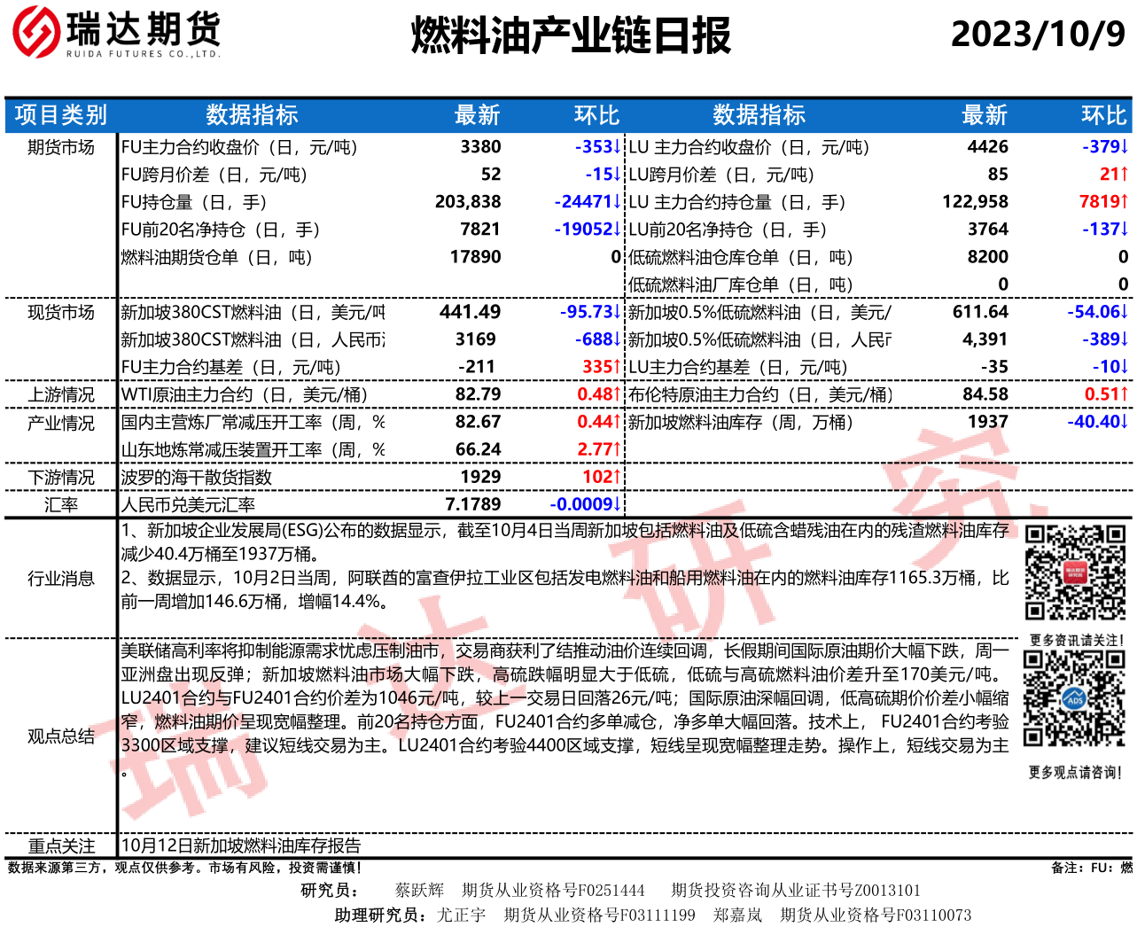
Task: Click the 项目类别 column header
Action: point(60,115)
